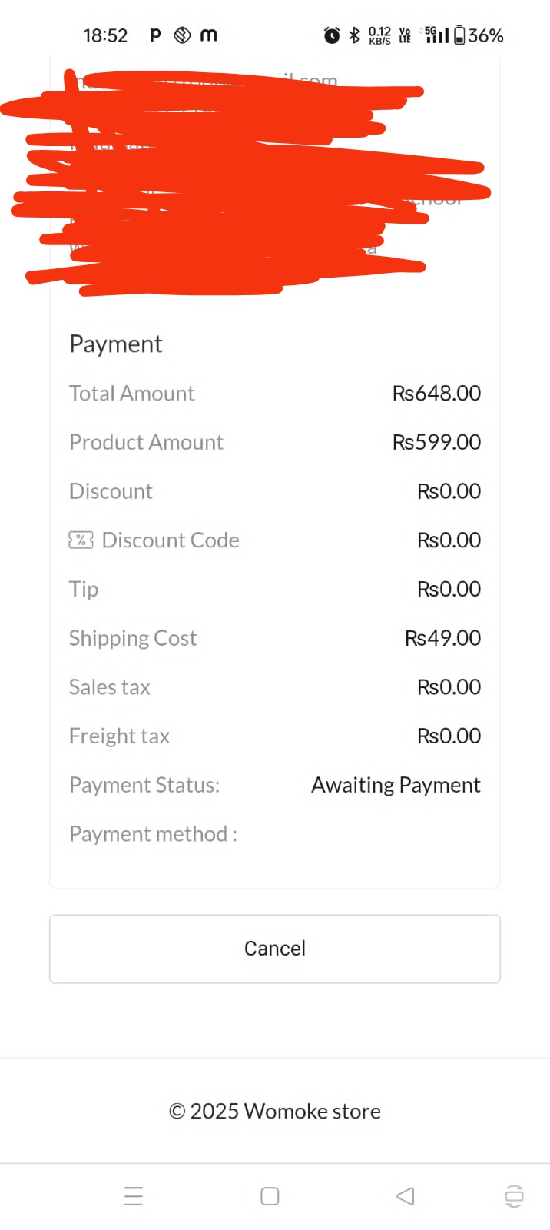Screen dimensions: 550x1230
Task: Tap the Awaiting Payment status text
Action: pos(396,785)
